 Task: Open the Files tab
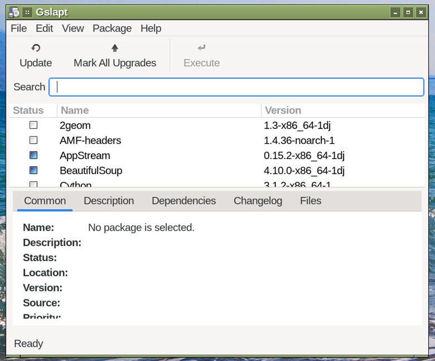(310, 201)
